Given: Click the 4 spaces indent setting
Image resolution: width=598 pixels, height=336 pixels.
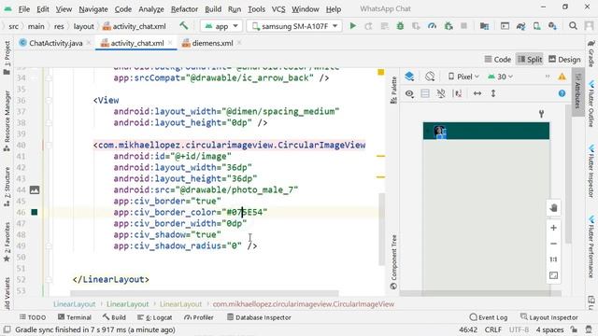Looking at the screenshot, I should click(x=549, y=329).
